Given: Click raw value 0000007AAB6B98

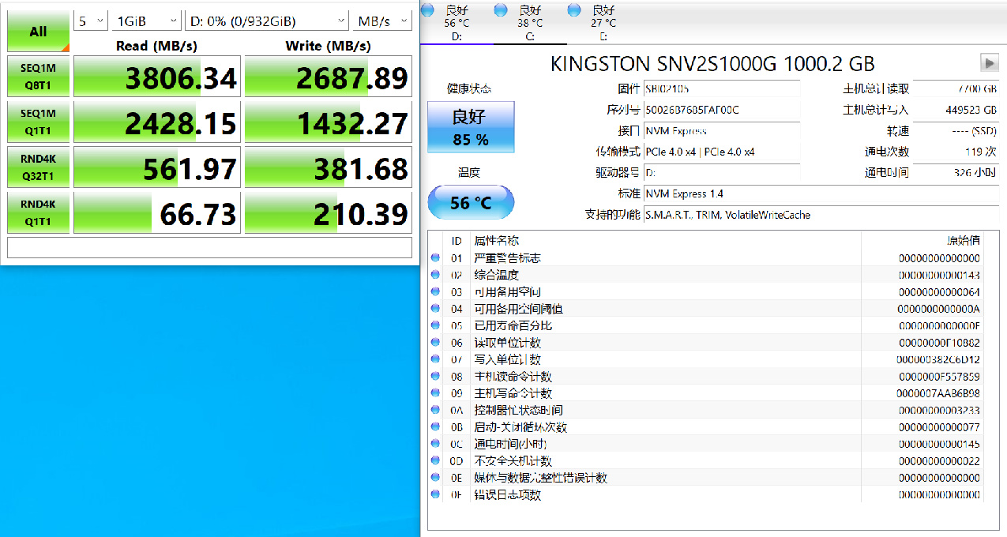Looking at the screenshot, I should [x=938, y=393].
